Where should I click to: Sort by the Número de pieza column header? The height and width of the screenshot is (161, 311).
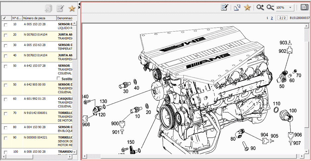coord(39,18)
